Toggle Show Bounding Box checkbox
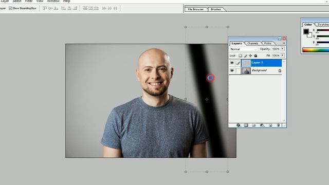 pos(10,8)
